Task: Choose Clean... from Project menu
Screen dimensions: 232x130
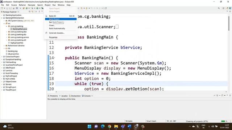Action: [x=61, y=25]
